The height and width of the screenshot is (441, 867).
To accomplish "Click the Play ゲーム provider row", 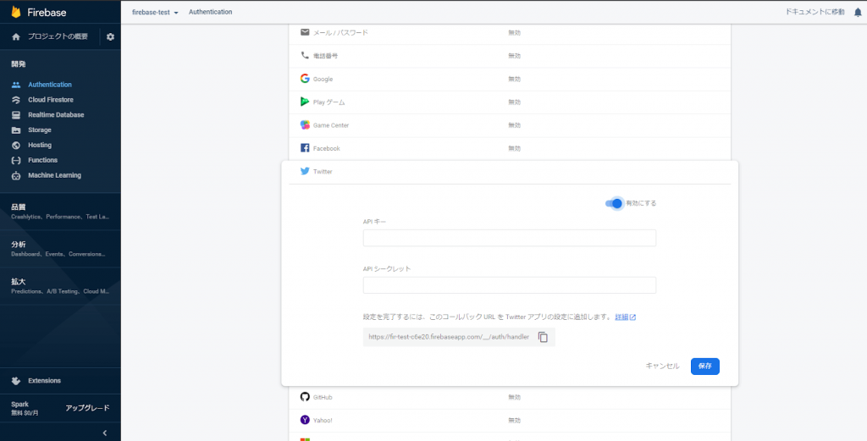I will (x=509, y=102).
